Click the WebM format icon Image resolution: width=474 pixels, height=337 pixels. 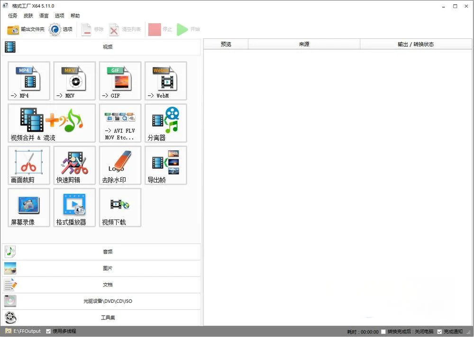(x=165, y=81)
